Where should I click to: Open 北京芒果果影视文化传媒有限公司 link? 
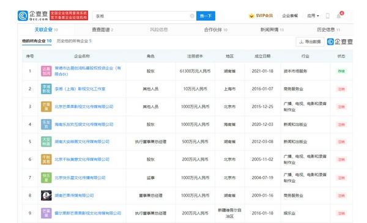coord(84,106)
